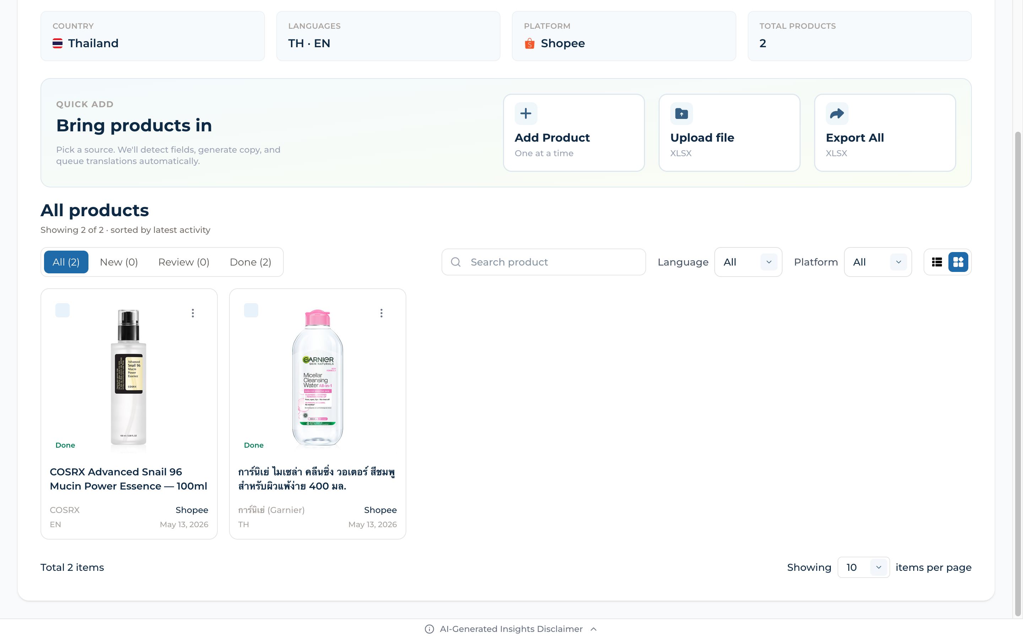Click the Done status on COSRX card
This screenshot has width=1023, height=639.
[65, 445]
